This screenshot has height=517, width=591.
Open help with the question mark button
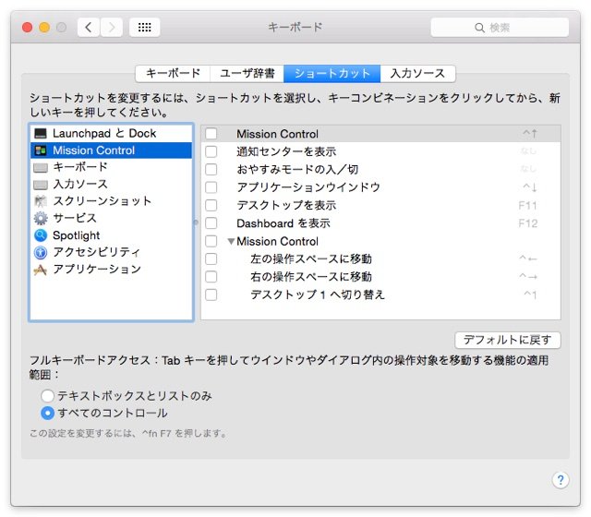point(561,480)
